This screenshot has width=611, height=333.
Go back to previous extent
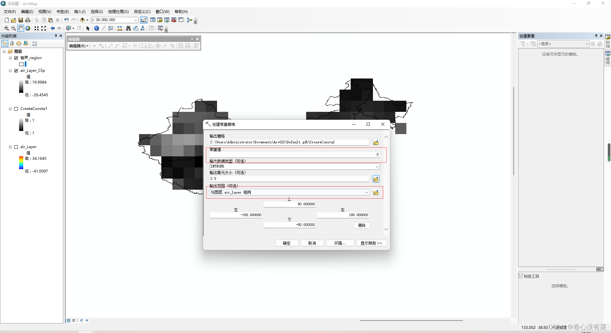pyautogui.click(x=53, y=28)
